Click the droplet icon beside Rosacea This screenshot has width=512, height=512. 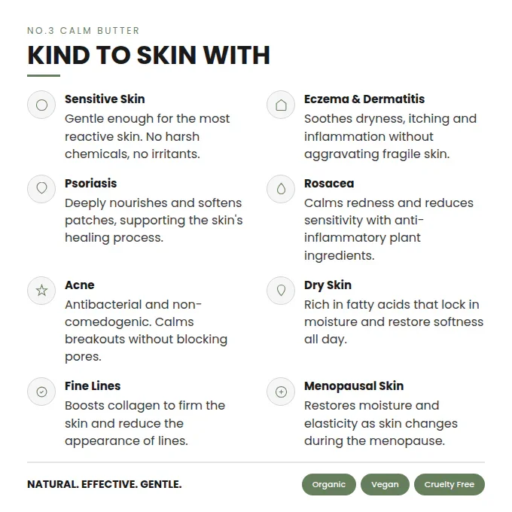pyautogui.click(x=281, y=189)
